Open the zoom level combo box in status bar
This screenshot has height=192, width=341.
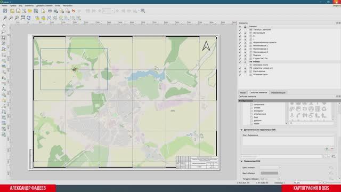point(307,183)
